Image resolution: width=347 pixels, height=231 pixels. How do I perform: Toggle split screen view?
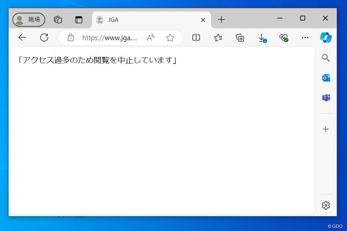(x=196, y=38)
